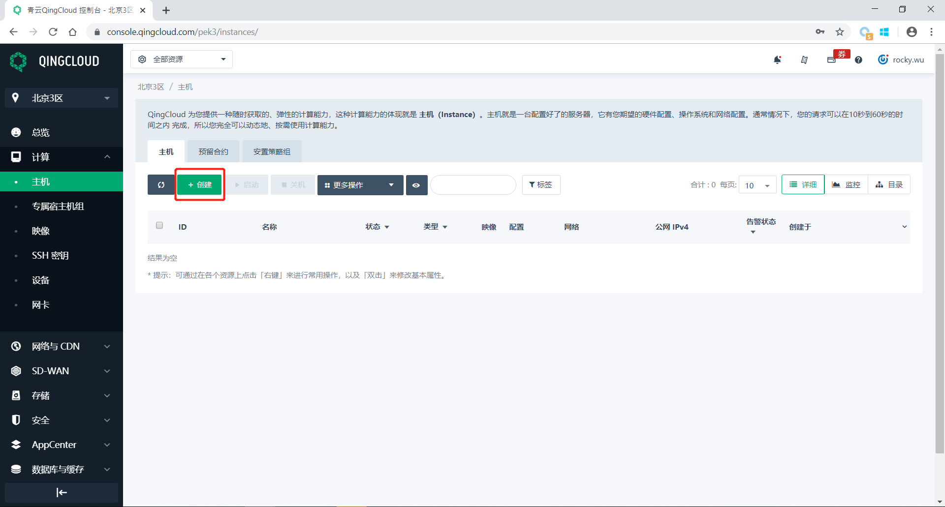The width and height of the screenshot is (945, 507).
Task: Click the 公网 IPv4 column header
Action: (x=671, y=227)
